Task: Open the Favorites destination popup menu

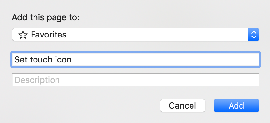Action: point(136,35)
